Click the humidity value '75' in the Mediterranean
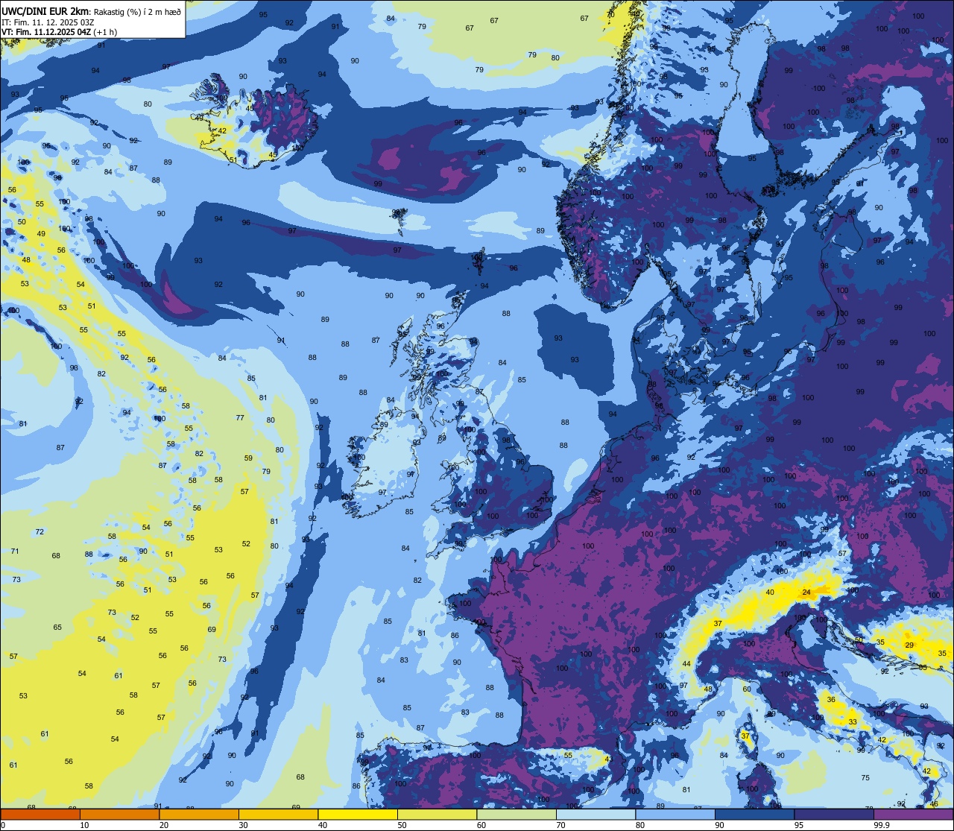The height and width of the screenshot is (831, 954). coord(865,778)
